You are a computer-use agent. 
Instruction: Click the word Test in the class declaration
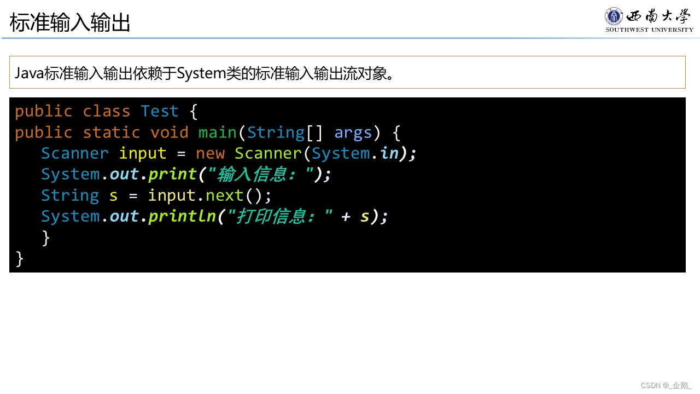160,111
